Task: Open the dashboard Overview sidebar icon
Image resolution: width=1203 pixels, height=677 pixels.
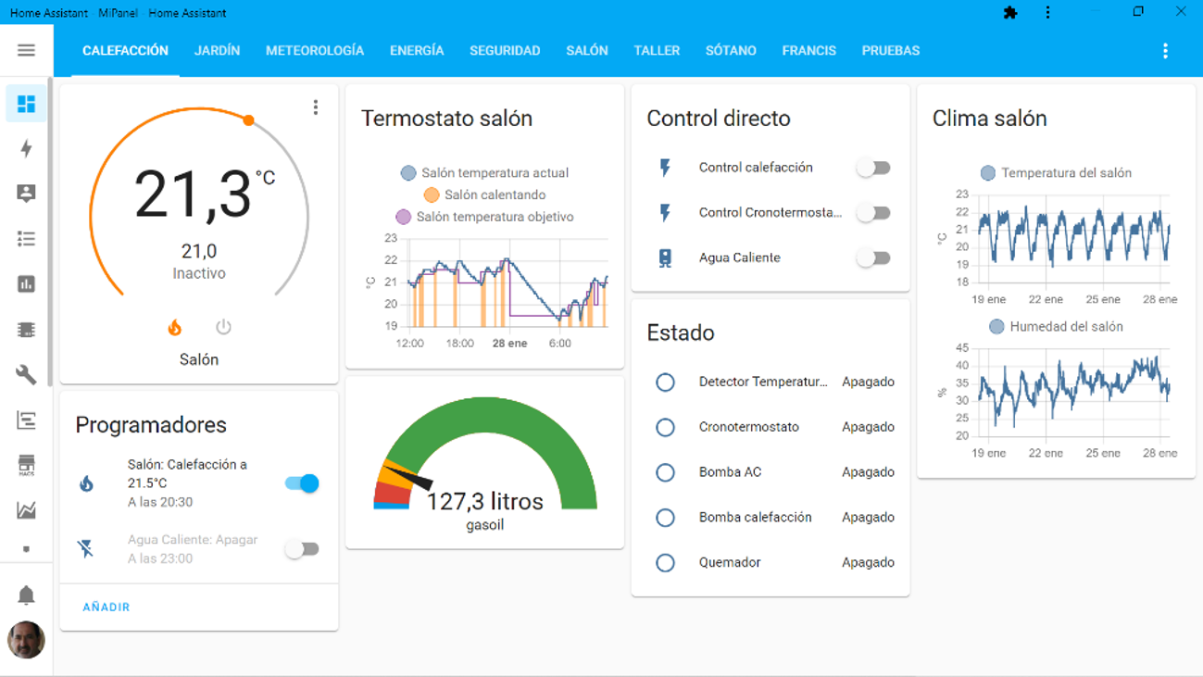Action: (x=26, y=104)
